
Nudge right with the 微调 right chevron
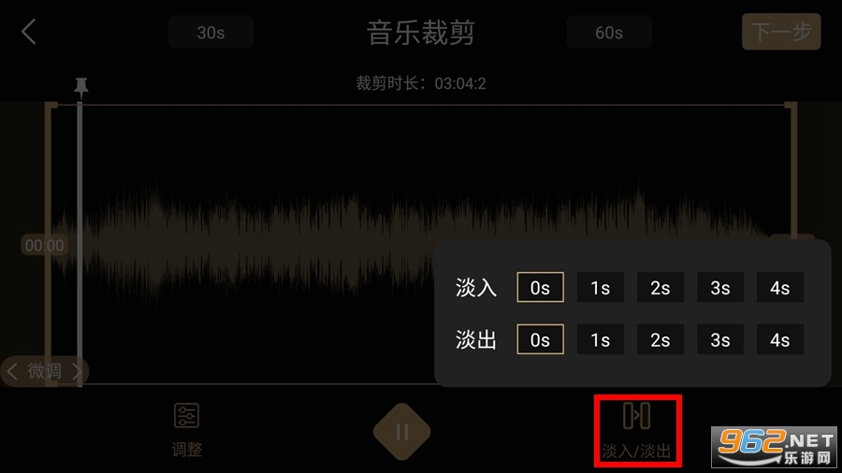pos(77,371)
